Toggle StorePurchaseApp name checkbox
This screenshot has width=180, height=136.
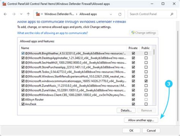click(x=23, y=67)
